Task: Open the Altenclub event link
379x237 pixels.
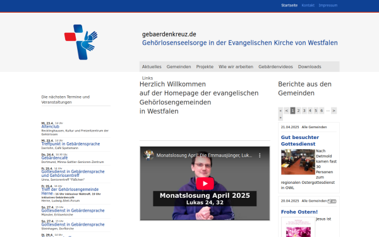Action: click(51, 126)
